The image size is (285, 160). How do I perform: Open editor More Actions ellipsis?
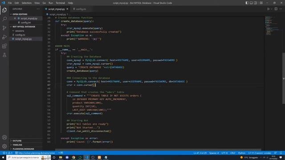[281, 9]
